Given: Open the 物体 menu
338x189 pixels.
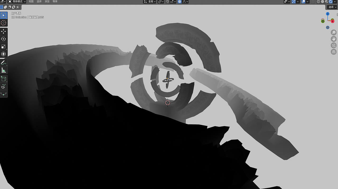Looking at the screenshot, I should click(55, 2).
